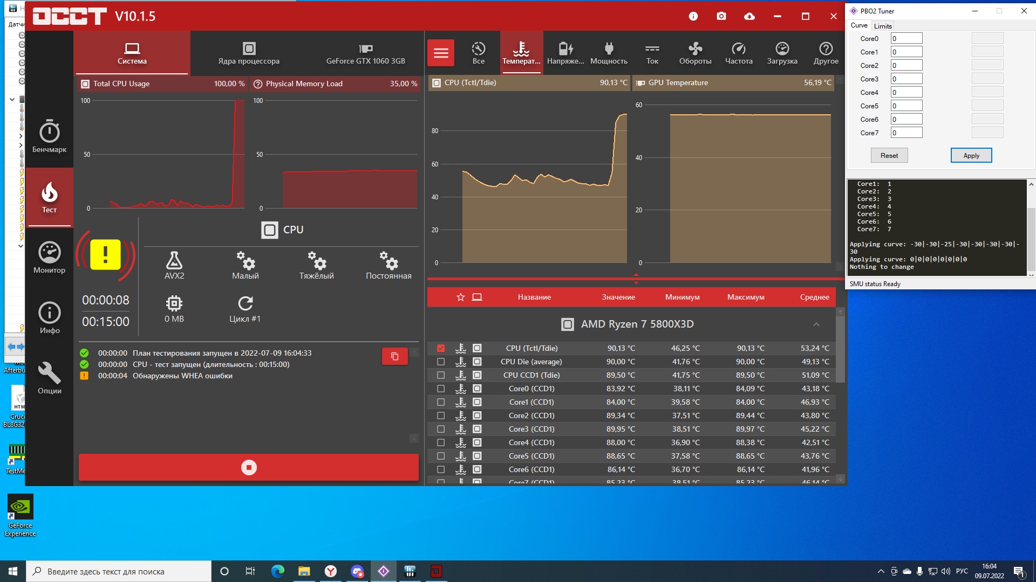
Task: Open the red hamburger menu
Action: coord(441,53)
